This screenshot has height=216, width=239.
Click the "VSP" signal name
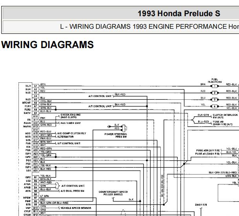(28, 208)
